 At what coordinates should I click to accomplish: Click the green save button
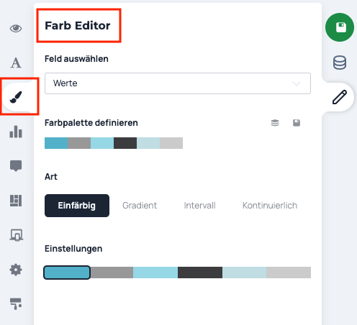[x=340, y=27]
